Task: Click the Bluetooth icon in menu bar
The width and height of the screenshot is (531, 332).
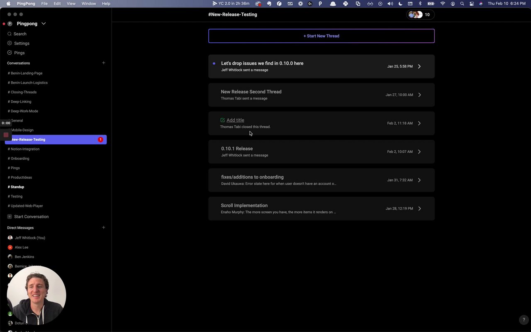Action: click(x=420, y=4)
